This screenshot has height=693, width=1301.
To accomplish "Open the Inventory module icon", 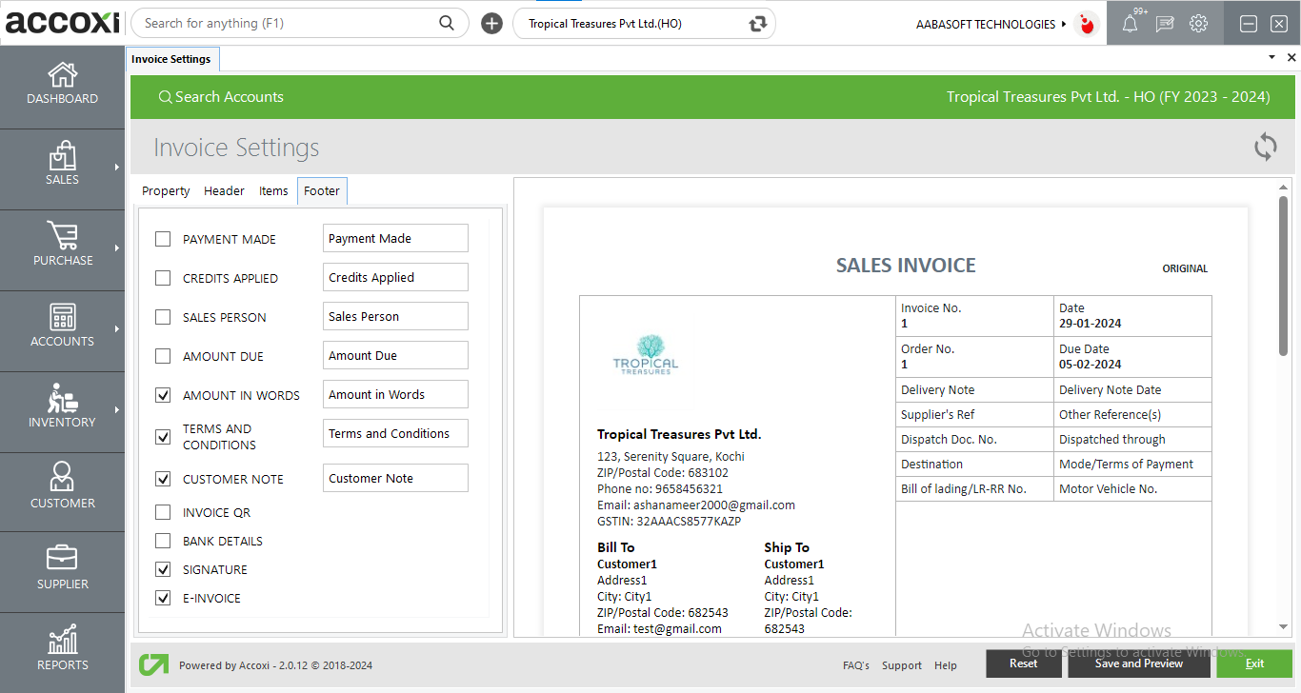I will (x=63, y=398).
